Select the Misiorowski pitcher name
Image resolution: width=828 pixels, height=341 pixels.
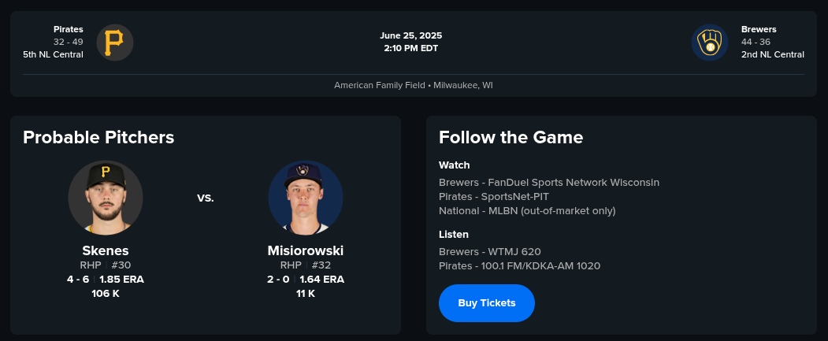pyautogui.click(x=306, y=250)
